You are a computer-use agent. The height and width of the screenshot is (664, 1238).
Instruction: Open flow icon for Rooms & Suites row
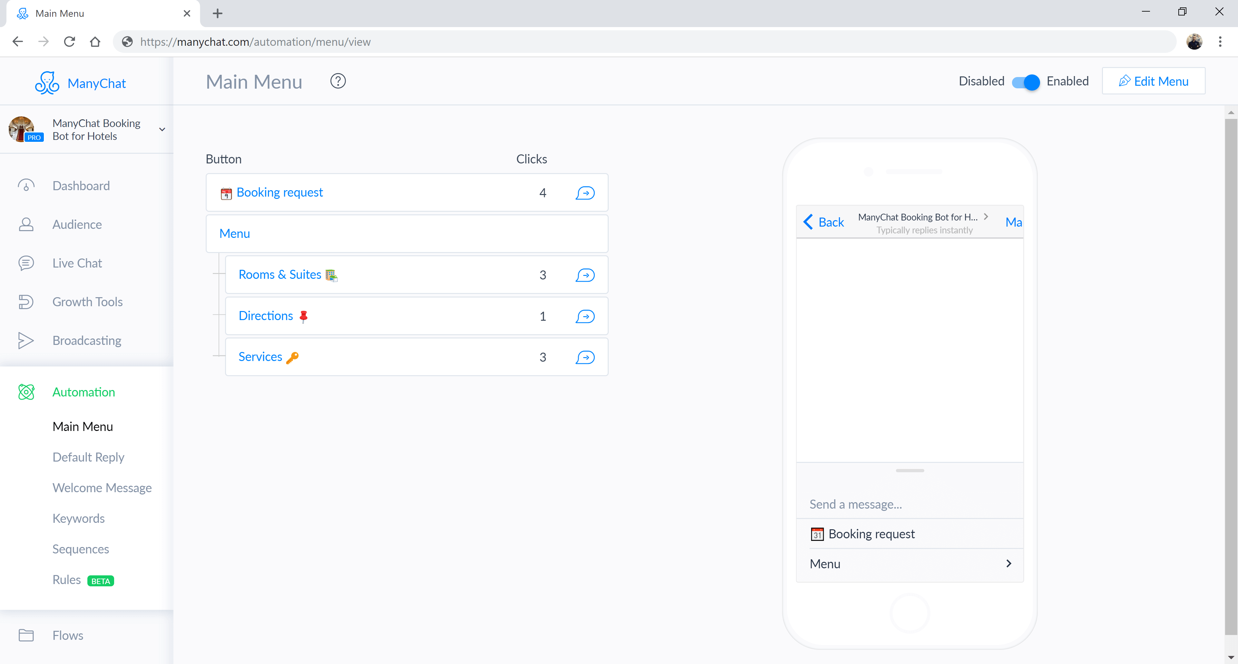tap(585, 275)
